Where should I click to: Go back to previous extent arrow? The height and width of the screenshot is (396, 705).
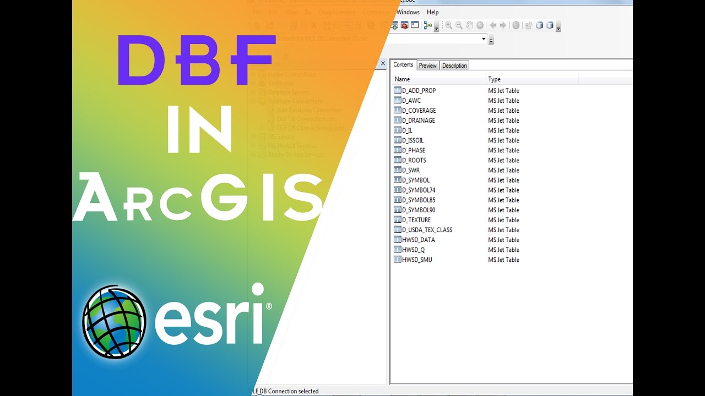[x=493, y=25]
